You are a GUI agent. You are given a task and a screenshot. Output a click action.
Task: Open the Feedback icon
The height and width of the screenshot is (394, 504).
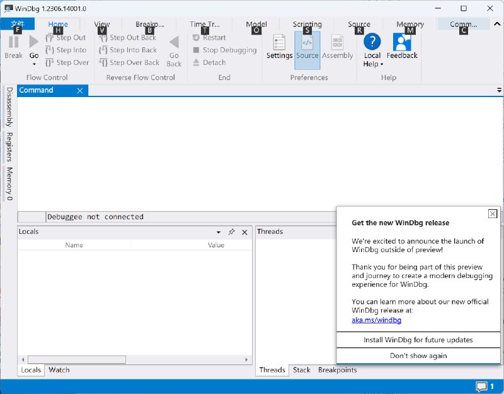point(402,42)
